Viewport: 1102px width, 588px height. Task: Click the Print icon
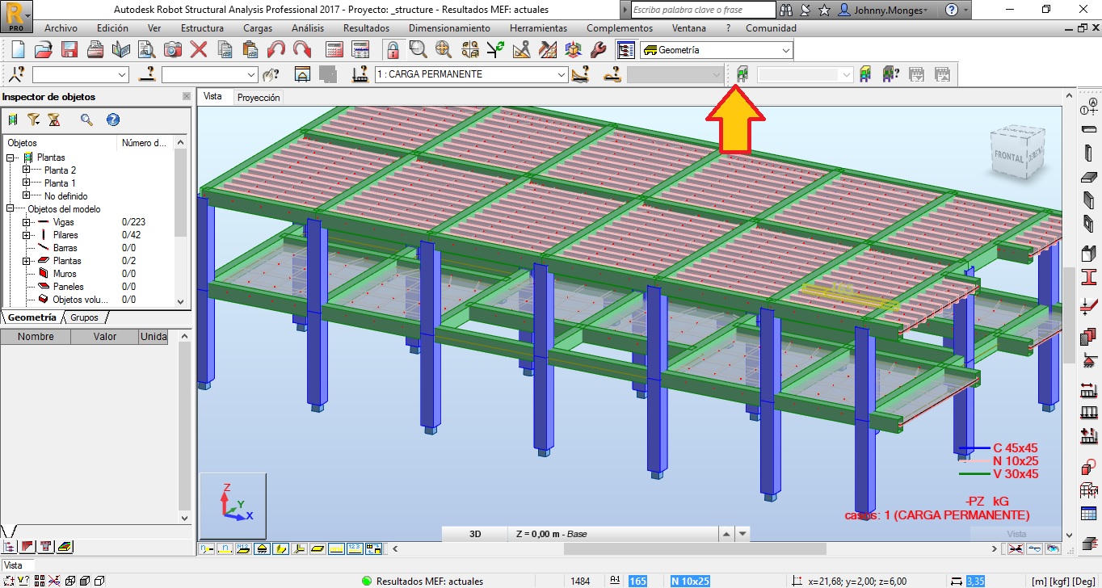coord(95,50)
